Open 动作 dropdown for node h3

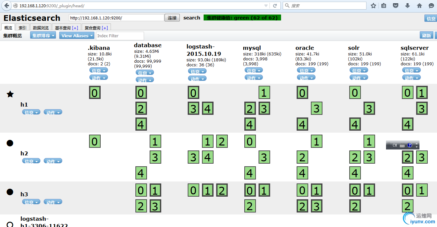[53, 202]
